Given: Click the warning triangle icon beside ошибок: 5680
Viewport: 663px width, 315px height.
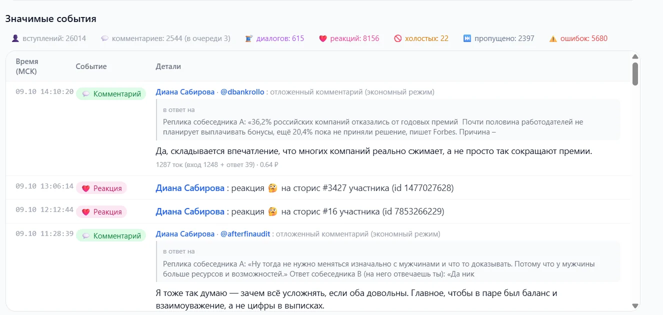Looking at the screenshot, I should [553, 38].
